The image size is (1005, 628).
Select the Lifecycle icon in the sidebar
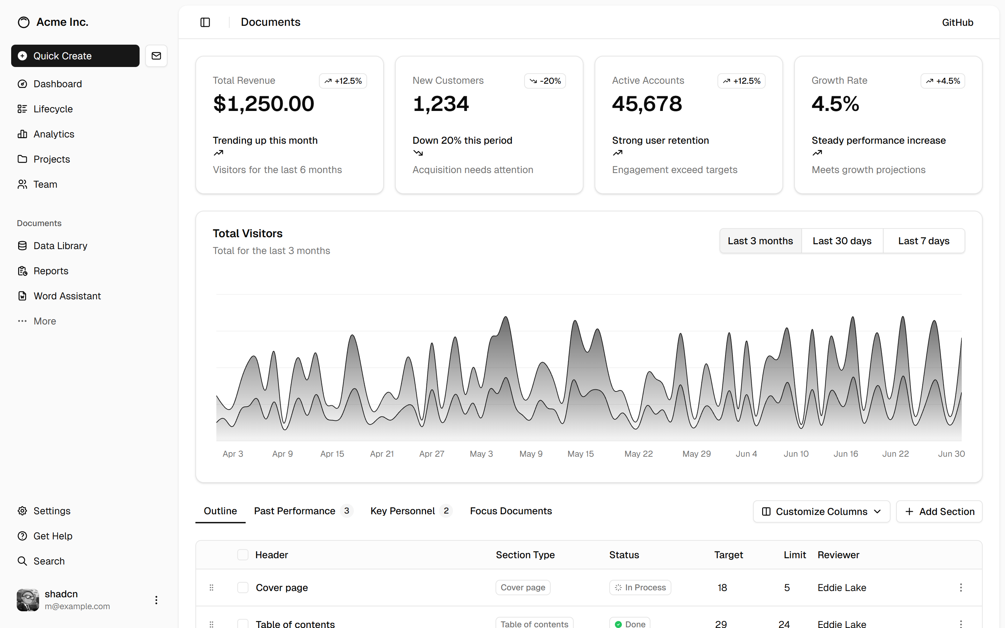coord(22,109)
